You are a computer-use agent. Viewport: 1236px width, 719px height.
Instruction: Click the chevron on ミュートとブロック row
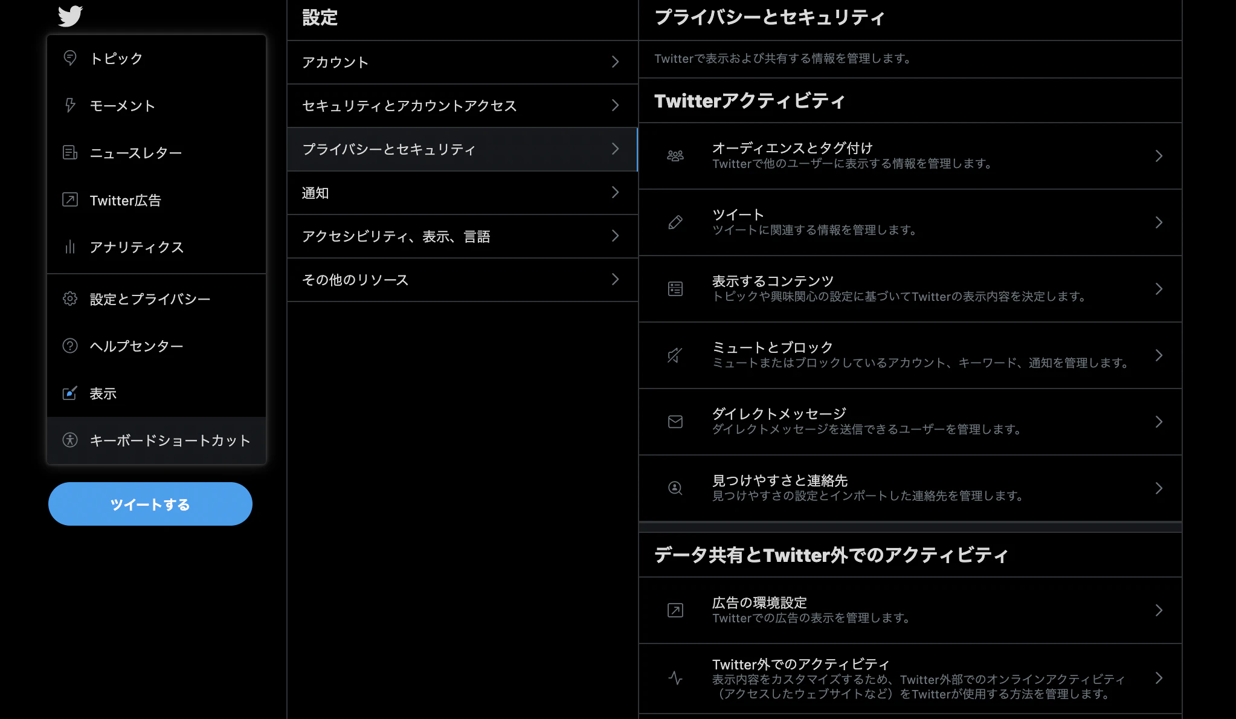pyautogui.click(x=1159, y=355)
